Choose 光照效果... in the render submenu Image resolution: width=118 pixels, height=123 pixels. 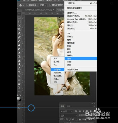pyautogui.click(x=58, y=73)
